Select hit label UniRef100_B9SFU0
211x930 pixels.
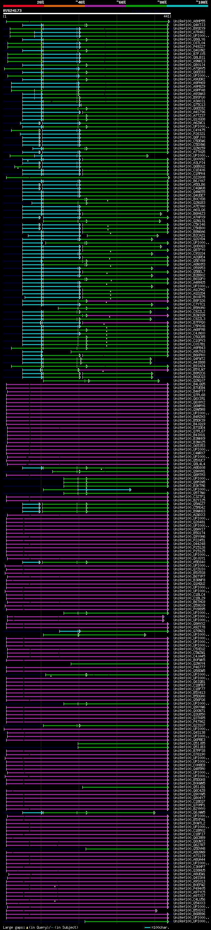(x=189, y=97)
